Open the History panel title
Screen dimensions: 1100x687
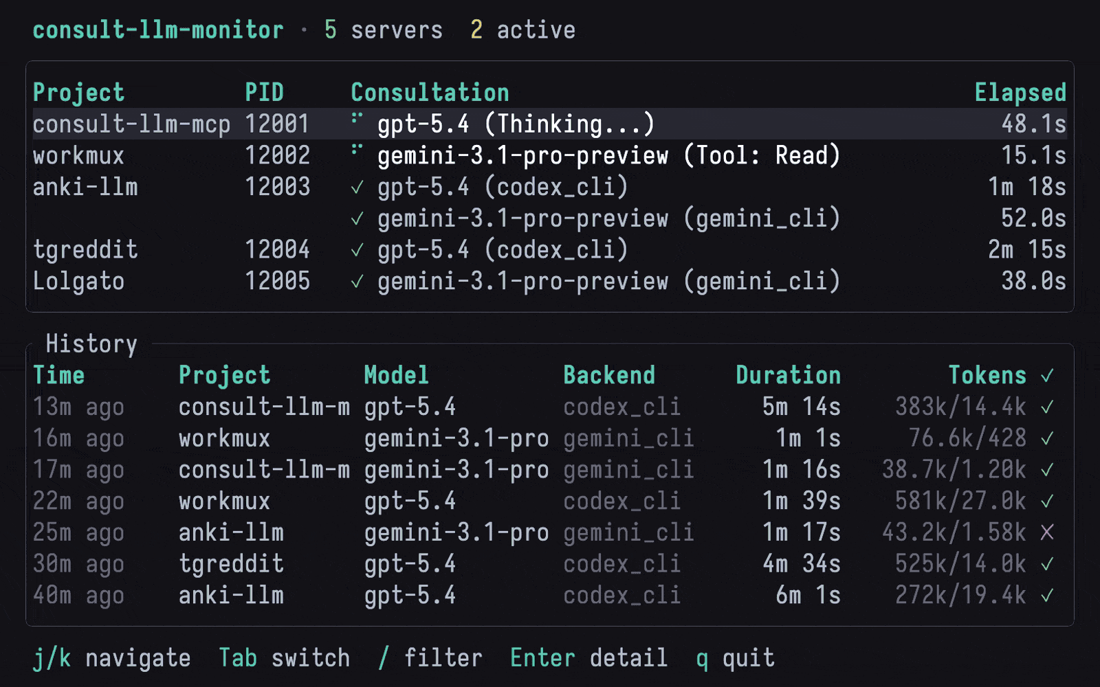[x=91, y=344]
